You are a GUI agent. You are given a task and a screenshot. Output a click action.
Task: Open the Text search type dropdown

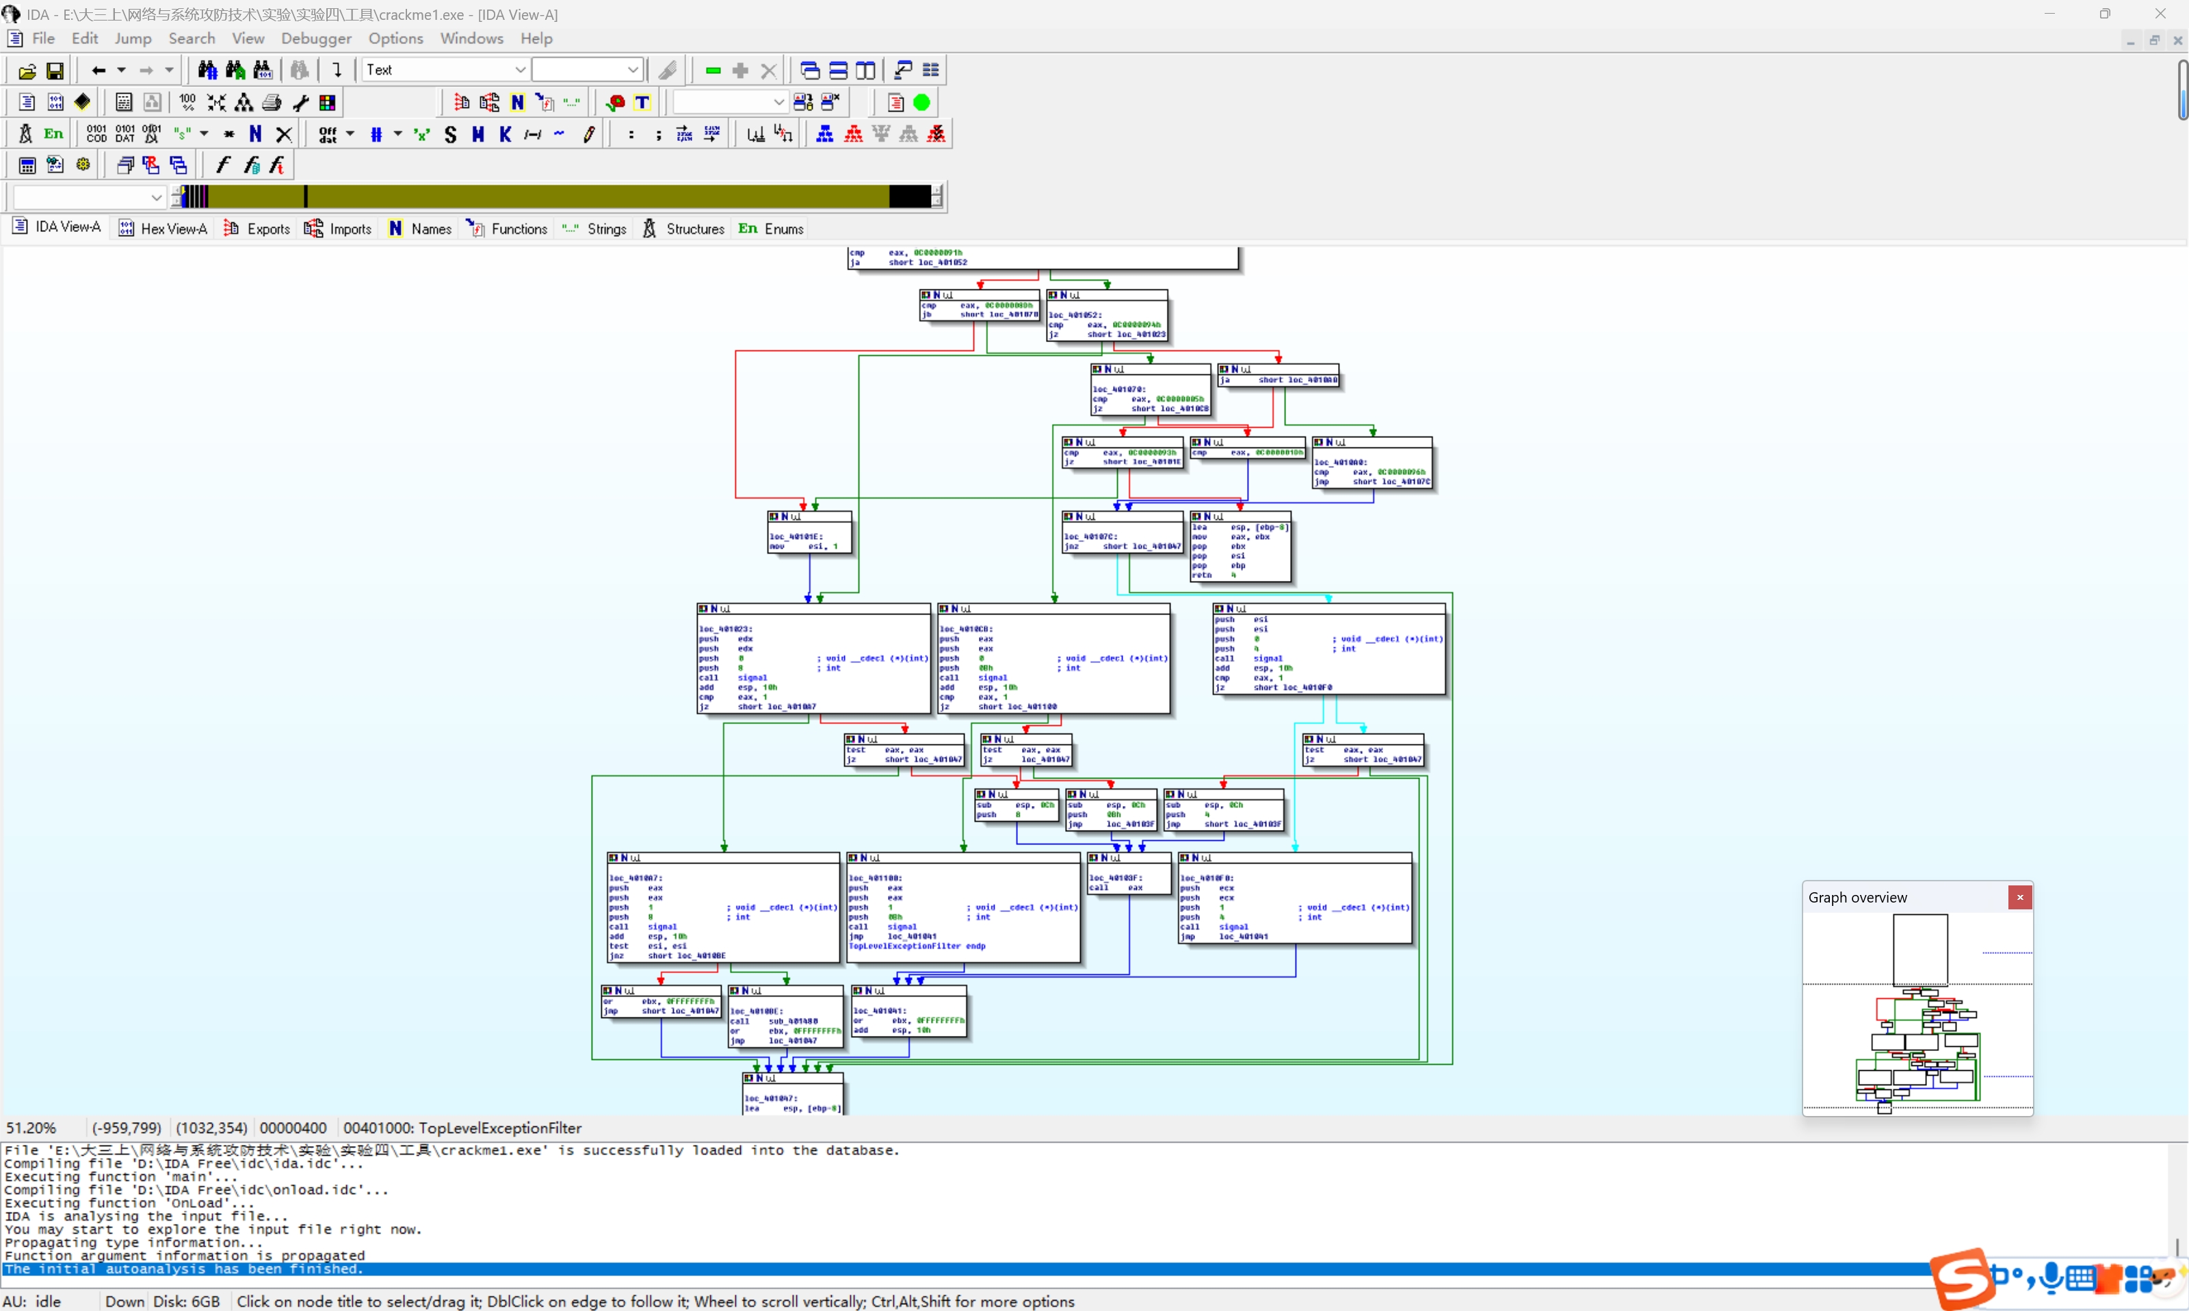tap(520, 70)
